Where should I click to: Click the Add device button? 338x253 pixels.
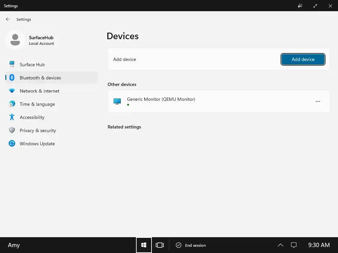(303, 59)
